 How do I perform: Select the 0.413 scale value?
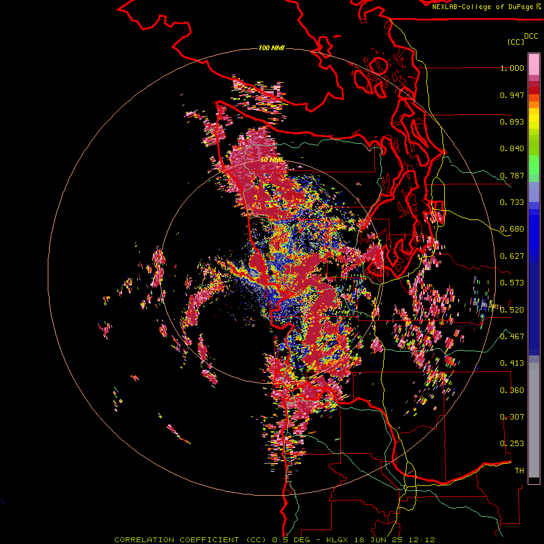pos(512,363)
